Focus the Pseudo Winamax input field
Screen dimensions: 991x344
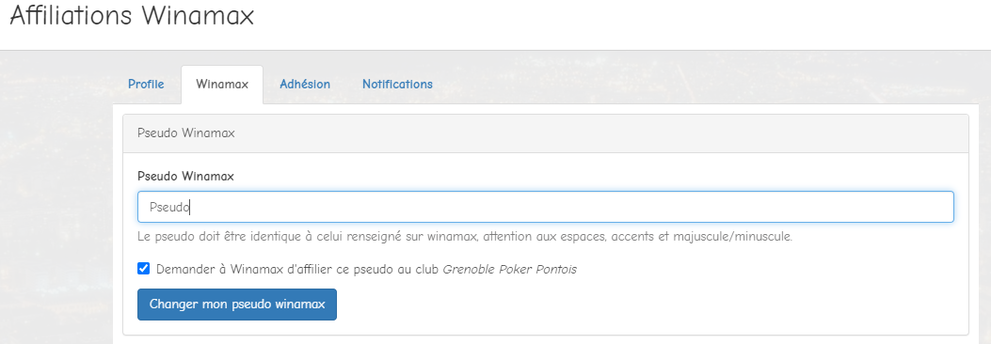(x=546, y=207)
